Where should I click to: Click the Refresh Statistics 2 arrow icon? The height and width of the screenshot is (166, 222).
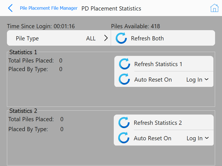tap(124, 123)
